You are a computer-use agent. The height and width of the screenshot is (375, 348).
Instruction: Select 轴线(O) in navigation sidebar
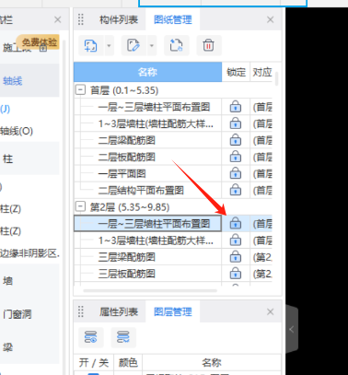(x=17, y=131)
